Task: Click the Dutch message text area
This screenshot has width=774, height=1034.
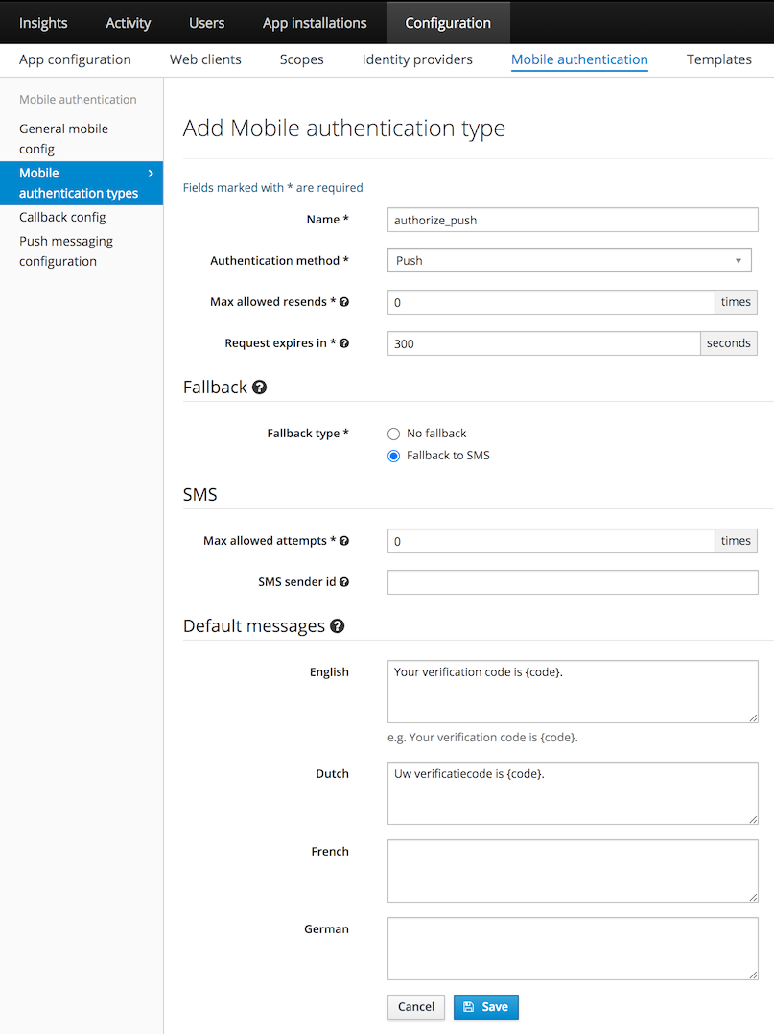Action: click(573, 793)
